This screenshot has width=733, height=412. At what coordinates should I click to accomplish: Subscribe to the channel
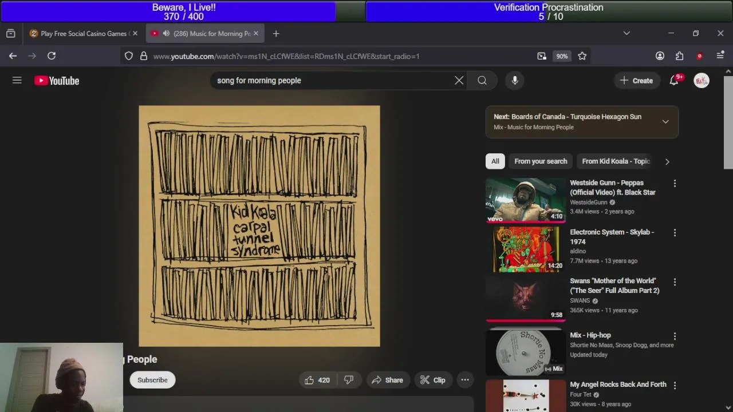point(152,380)
